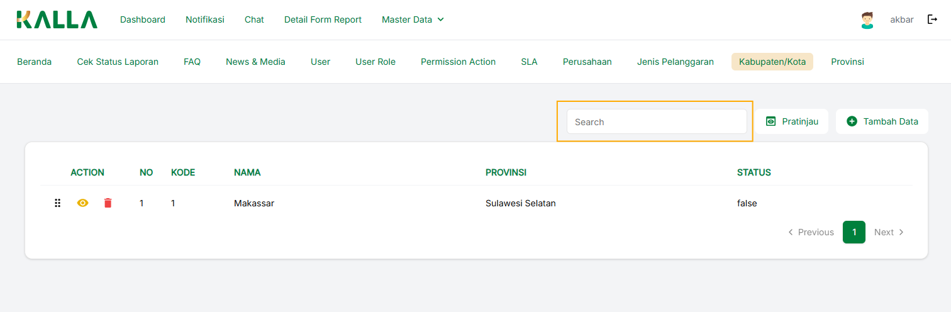The image size is (951, 312).
Task: Click the Search input field
Action: [x=656, y=121]
